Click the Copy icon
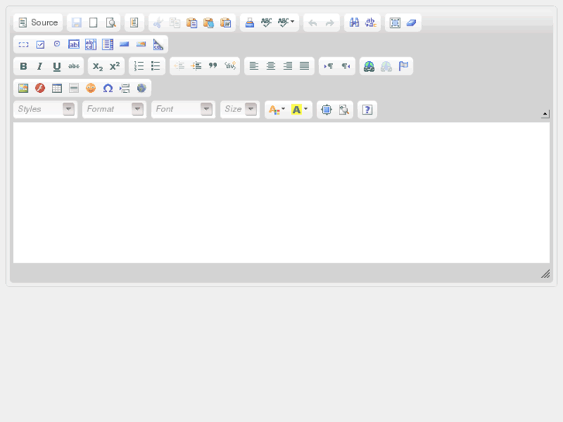 (175, 22)
